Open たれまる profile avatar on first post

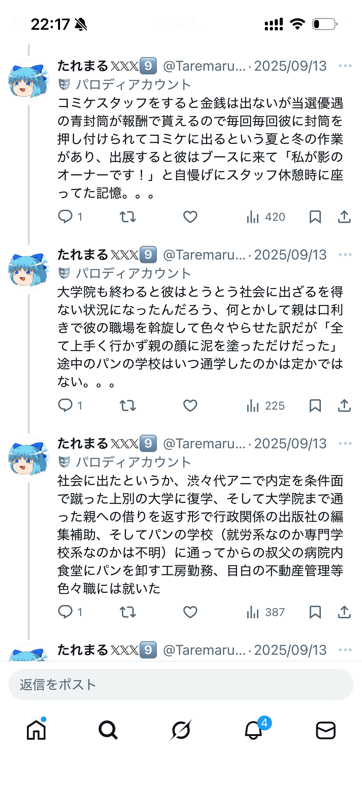point(29,81)
